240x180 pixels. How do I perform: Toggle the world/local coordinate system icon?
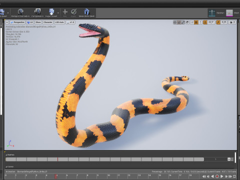click(x=187, y=22)
